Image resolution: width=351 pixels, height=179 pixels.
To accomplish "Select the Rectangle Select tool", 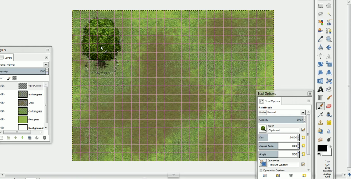I will [320, 6].
